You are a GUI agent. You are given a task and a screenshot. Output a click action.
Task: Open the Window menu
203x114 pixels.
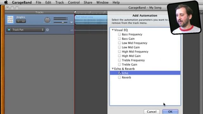(x=102, y=3)
